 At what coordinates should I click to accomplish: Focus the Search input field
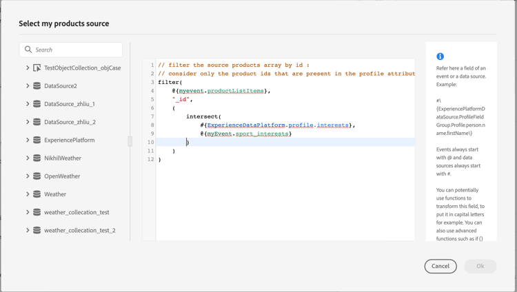pyautogui.click(x=76, y=50)
